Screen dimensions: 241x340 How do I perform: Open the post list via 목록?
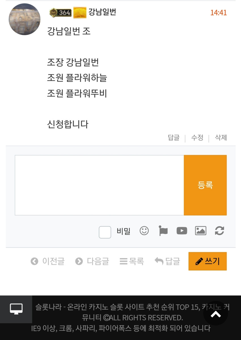pyautogui.click(x=132, y=261)
